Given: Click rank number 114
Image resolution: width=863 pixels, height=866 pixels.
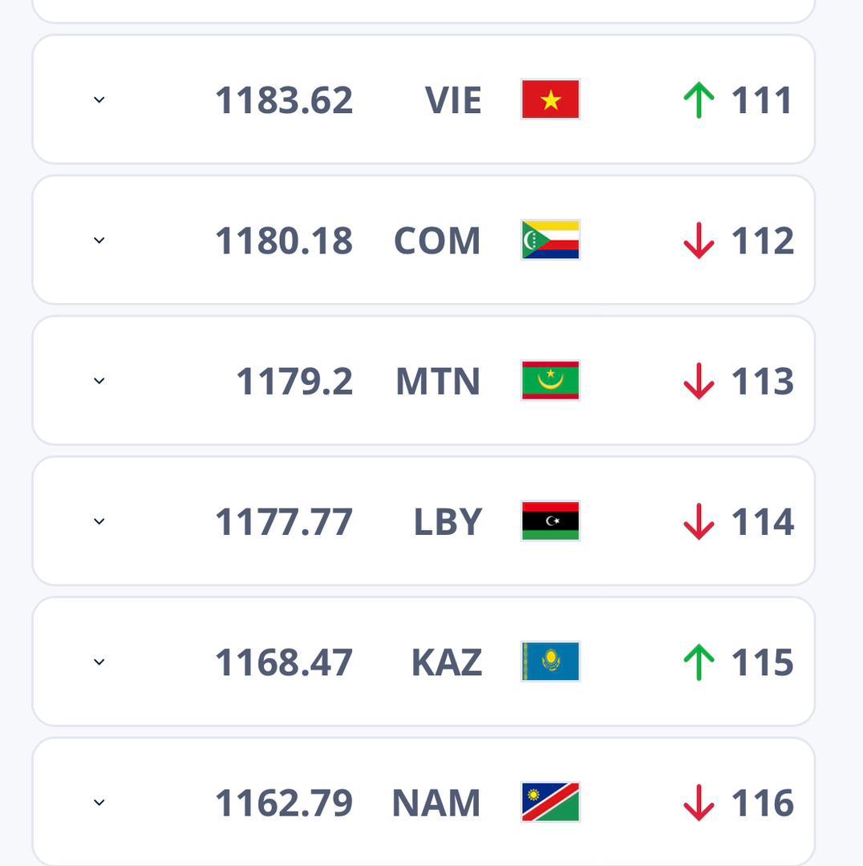Looking at the screenshot, I should click(762, 522).
